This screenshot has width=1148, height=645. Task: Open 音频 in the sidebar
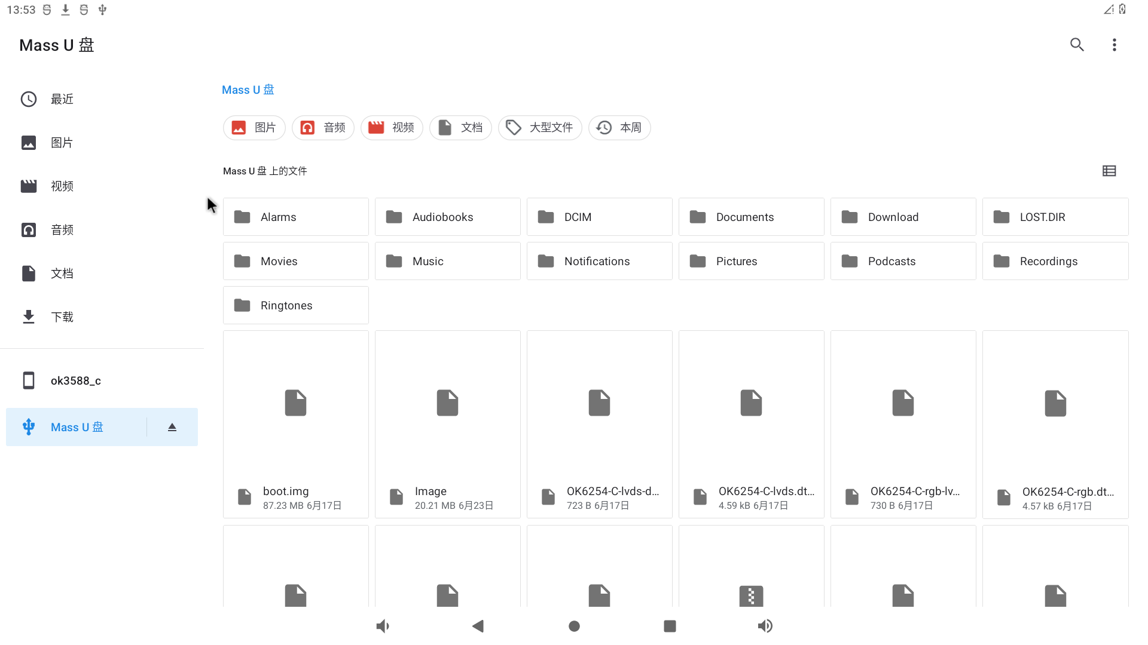click(102, 230)
